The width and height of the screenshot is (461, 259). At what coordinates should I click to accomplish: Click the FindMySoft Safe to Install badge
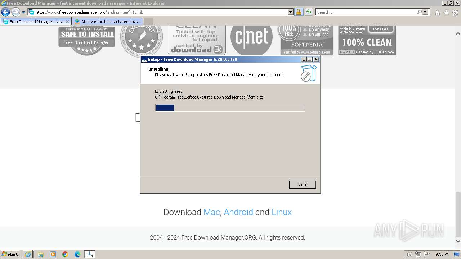[87, 40]
